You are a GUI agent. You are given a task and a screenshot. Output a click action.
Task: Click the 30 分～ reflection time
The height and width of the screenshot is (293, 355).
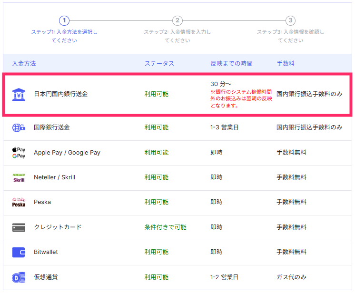pos(221,84)
